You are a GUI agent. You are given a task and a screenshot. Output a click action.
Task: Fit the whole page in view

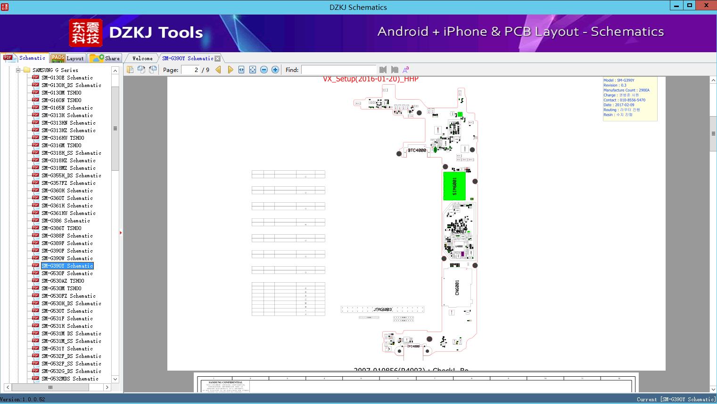253,70
